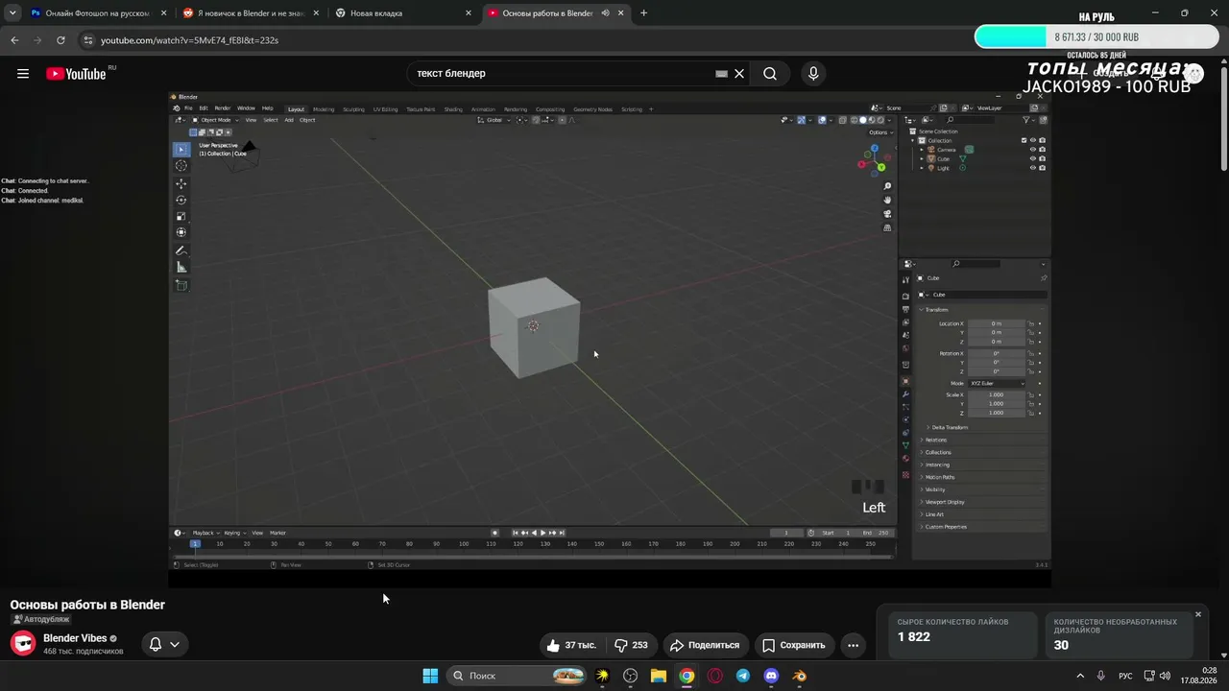Open the Output properties tab

coord(905,309)
